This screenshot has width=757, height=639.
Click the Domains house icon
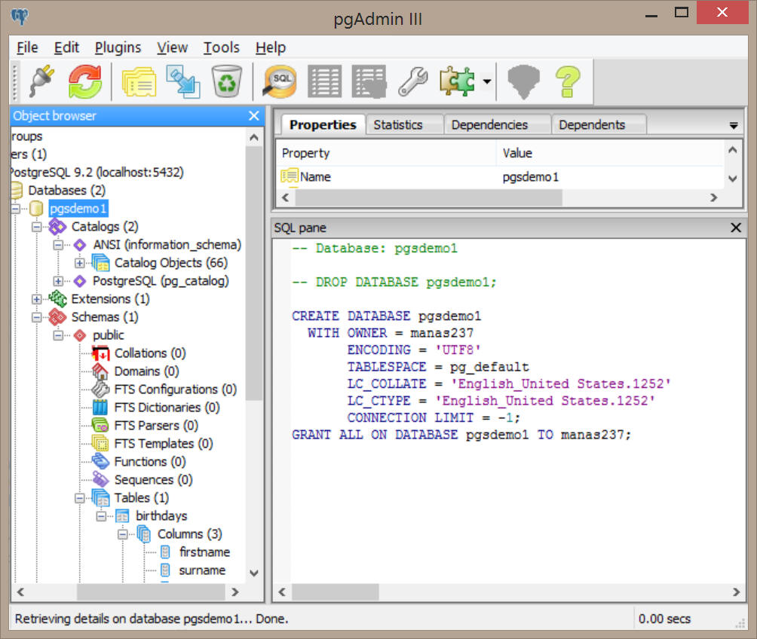point(100,371)
